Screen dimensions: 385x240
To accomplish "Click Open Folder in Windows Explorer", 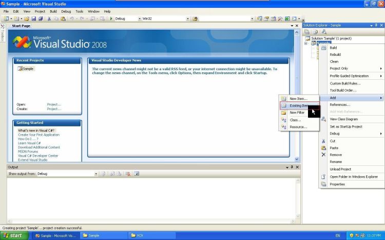I will tap(352, 177).
